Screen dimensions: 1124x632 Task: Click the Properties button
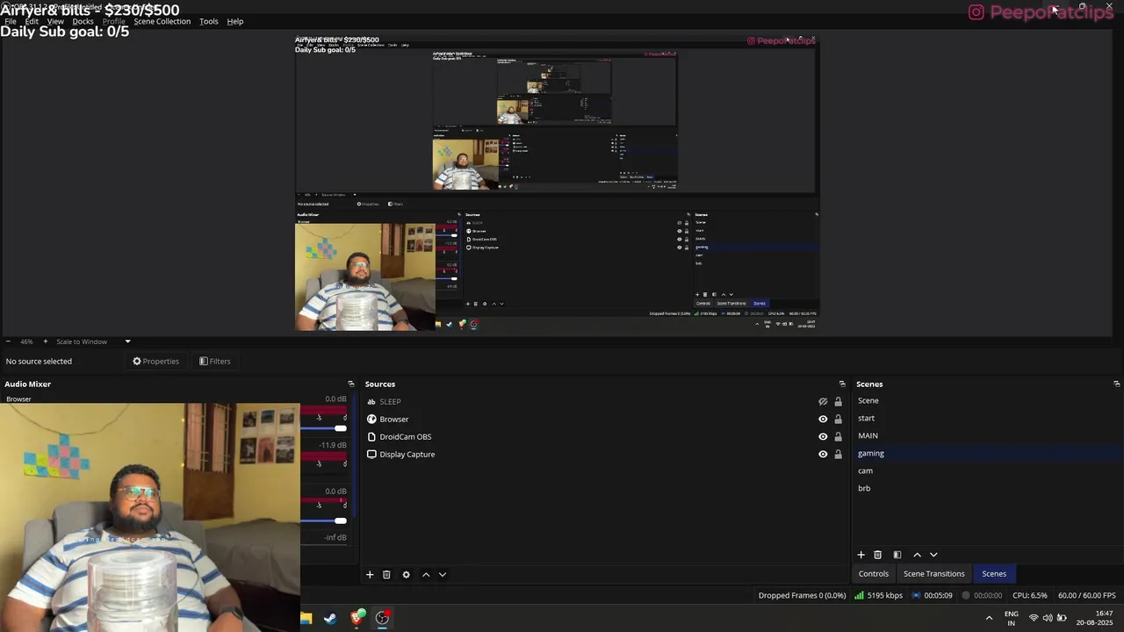(155, 362)
